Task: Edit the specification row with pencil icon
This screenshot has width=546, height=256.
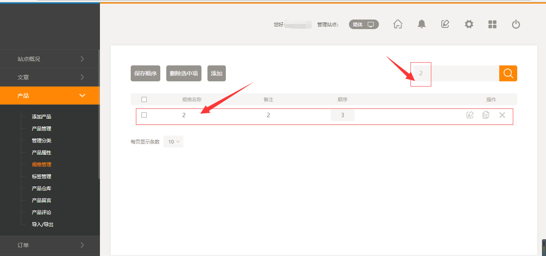Action: [470, 115]
